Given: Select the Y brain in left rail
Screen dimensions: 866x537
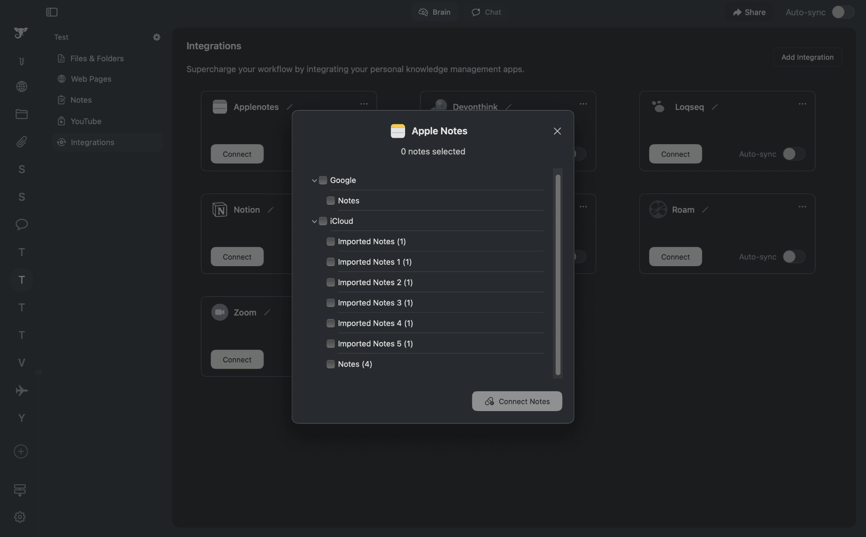Looking at the screenshot, I should coord(22,418).
